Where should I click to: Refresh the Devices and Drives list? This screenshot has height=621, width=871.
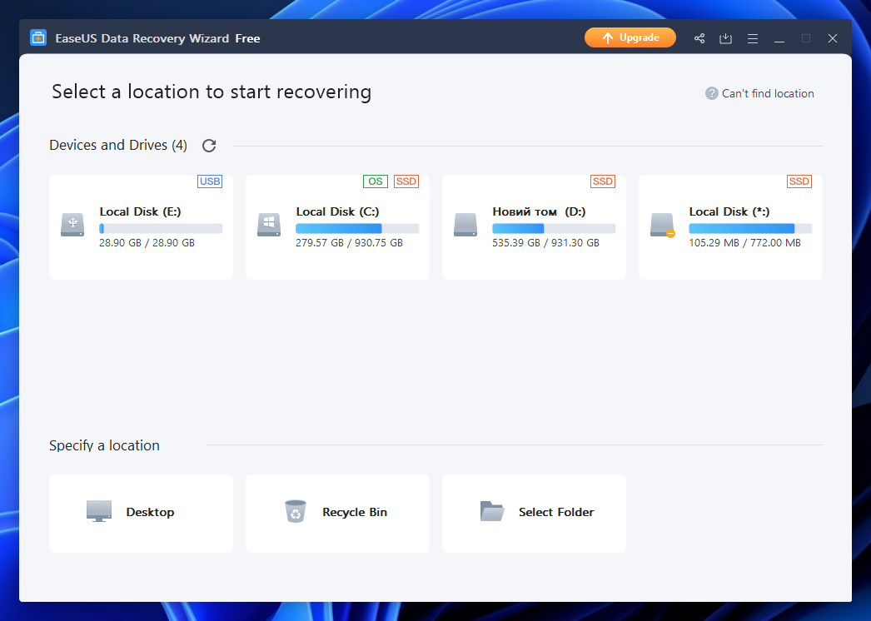209,146
